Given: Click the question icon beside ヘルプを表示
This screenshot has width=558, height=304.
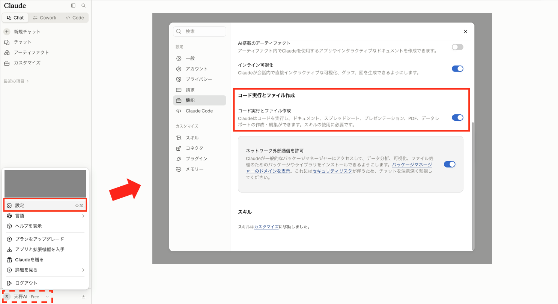Looking at the screenshot, I should pos(10,226).
